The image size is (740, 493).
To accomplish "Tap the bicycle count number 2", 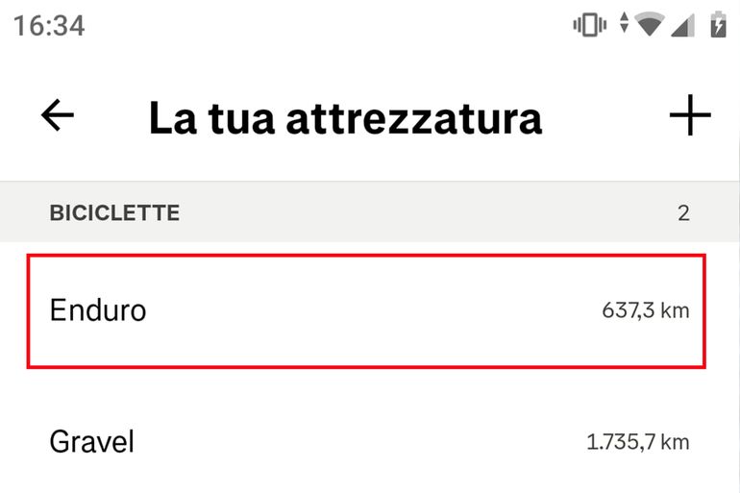I will coord(683,213).
